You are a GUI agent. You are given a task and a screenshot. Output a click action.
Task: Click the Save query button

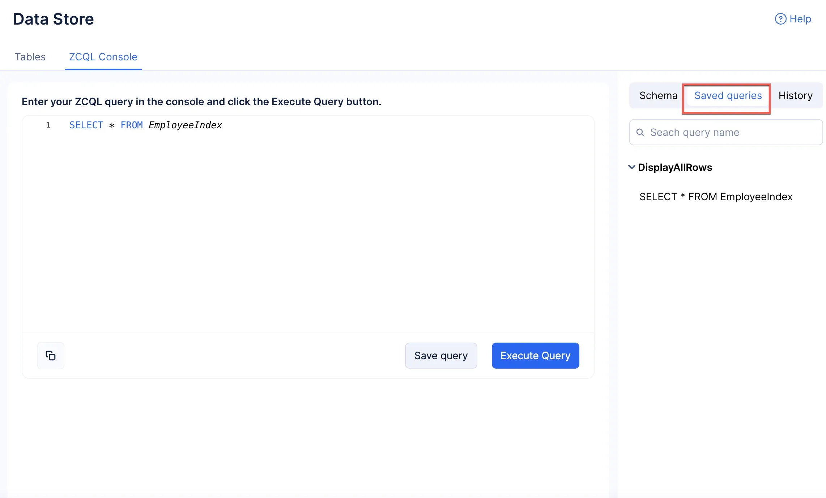click(x=441, y=356)
